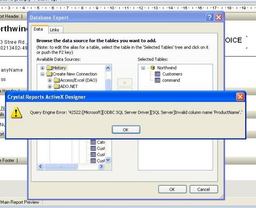This screenshot has width=256, height=208.
Task: Click the right arrow of horizontal scrollbar
Action: coord(101,166)
